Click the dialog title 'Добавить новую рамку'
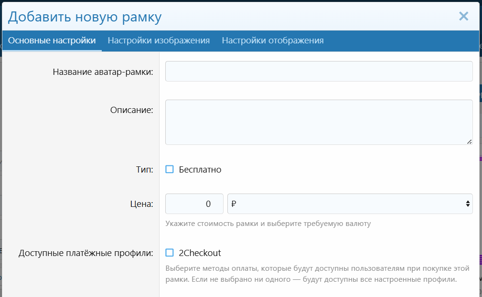The image size is (482, 297). (x=85, y=17)
